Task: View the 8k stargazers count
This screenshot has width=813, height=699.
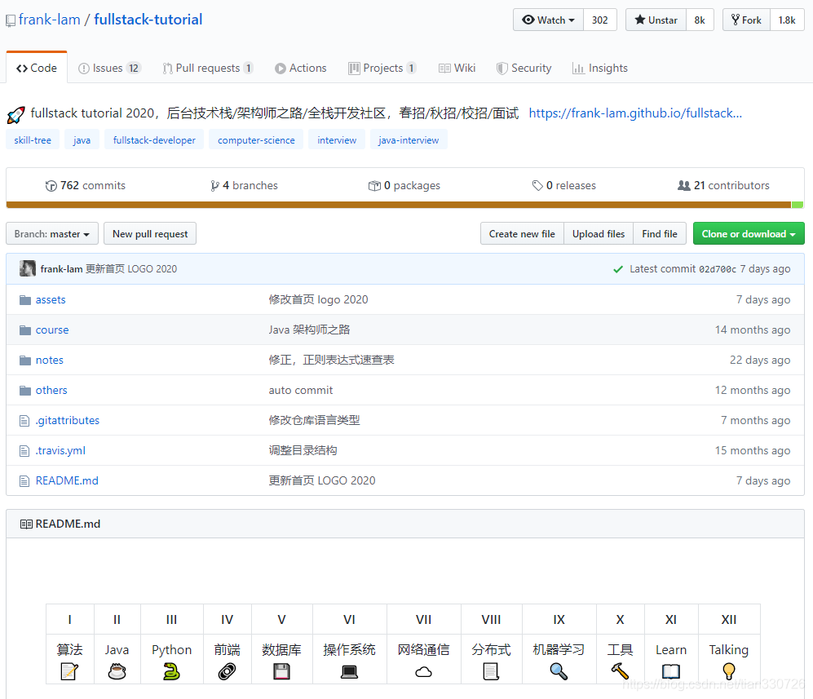Action: point(700,20)
